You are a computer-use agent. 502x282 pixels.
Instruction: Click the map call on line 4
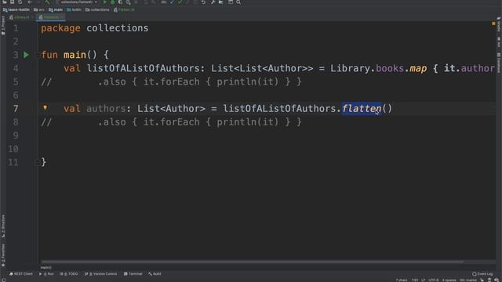418,68
